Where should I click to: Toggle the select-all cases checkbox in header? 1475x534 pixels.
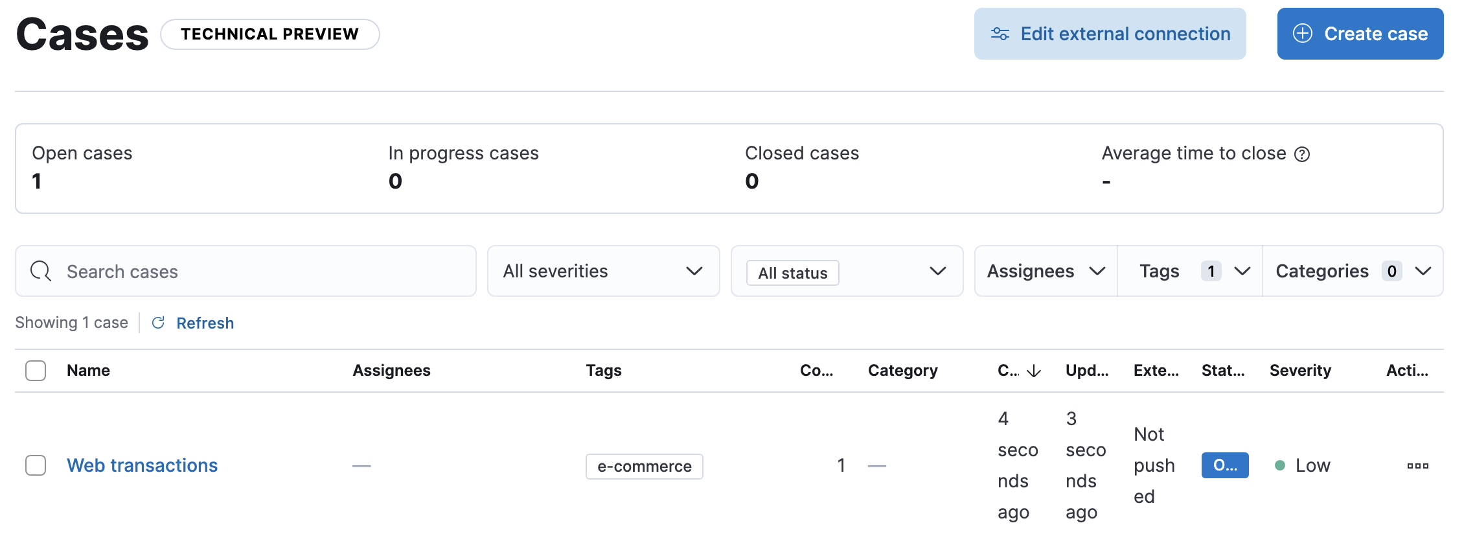point(36,371)
